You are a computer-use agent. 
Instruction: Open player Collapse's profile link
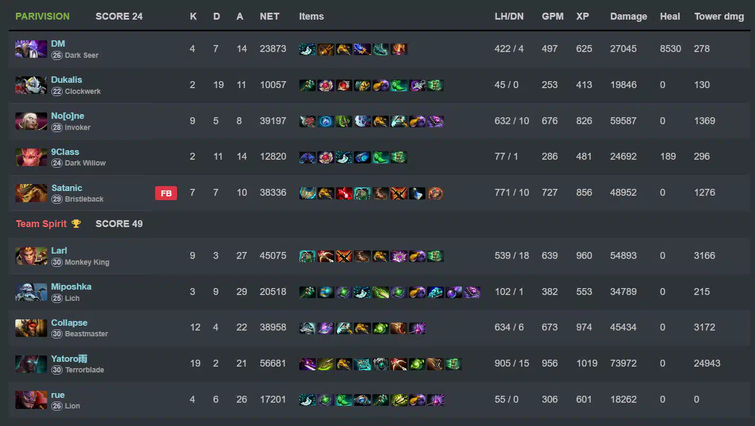(x=69, y=323)
